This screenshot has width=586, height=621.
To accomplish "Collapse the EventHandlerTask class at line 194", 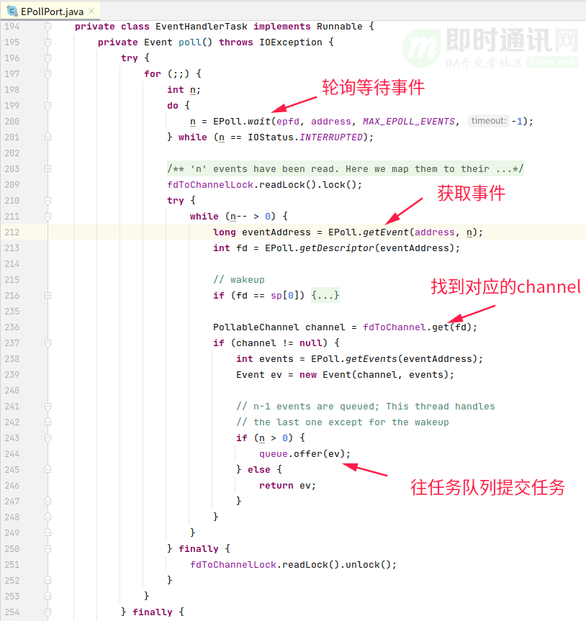I will [x=48, y=27].
